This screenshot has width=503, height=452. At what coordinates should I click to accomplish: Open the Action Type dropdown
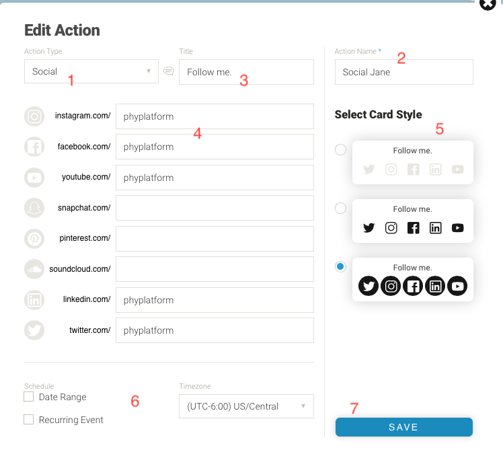(91, 71)
